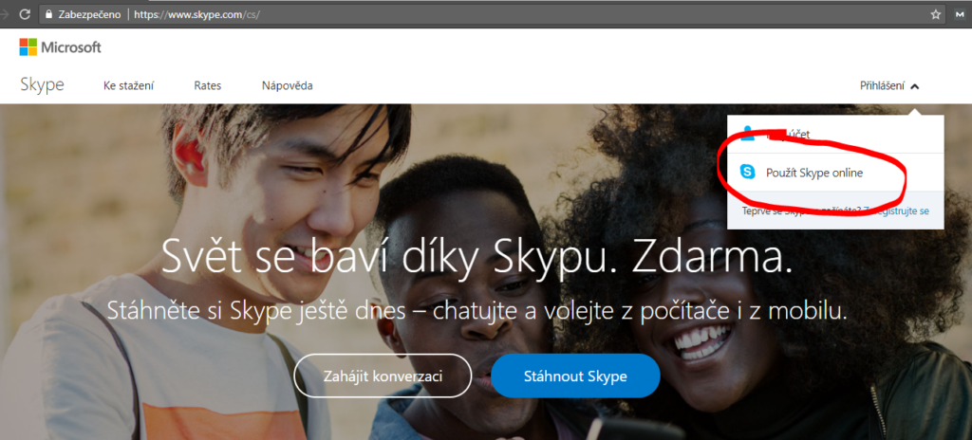Screen dimensions: 972x440
Task: Click the Skype icon beside Použít Skype online
Action: tap(748, 173)
